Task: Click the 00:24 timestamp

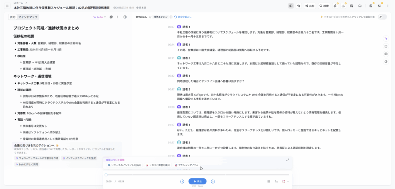Action: 171,44
